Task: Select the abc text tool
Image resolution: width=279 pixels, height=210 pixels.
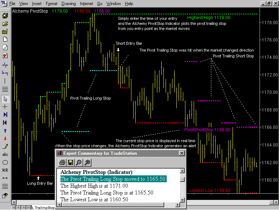Action: click(5, 154)
